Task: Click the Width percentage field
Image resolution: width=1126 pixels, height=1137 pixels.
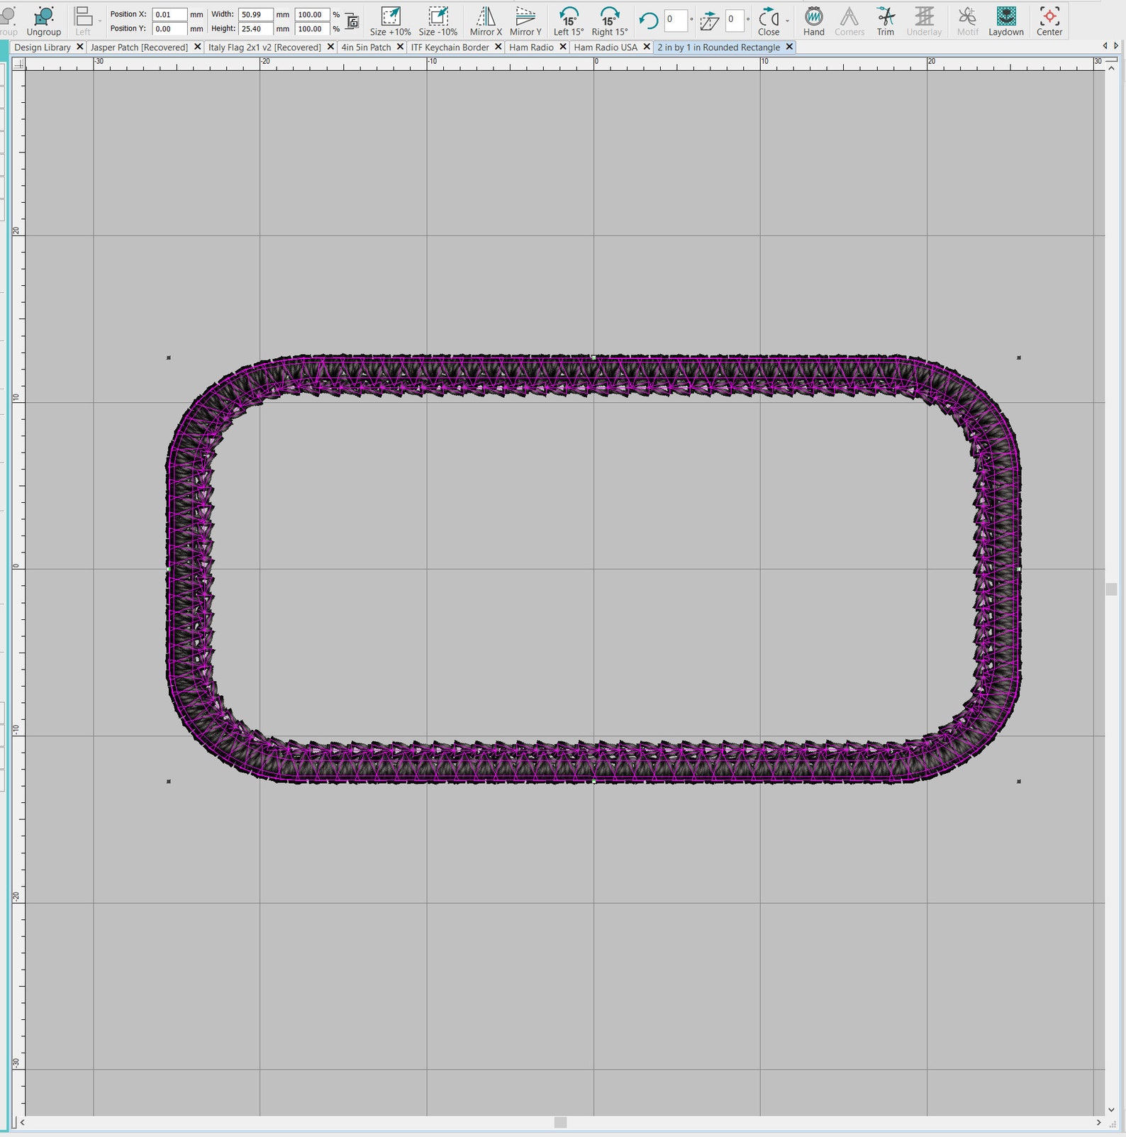Action: tap(312, 14)
